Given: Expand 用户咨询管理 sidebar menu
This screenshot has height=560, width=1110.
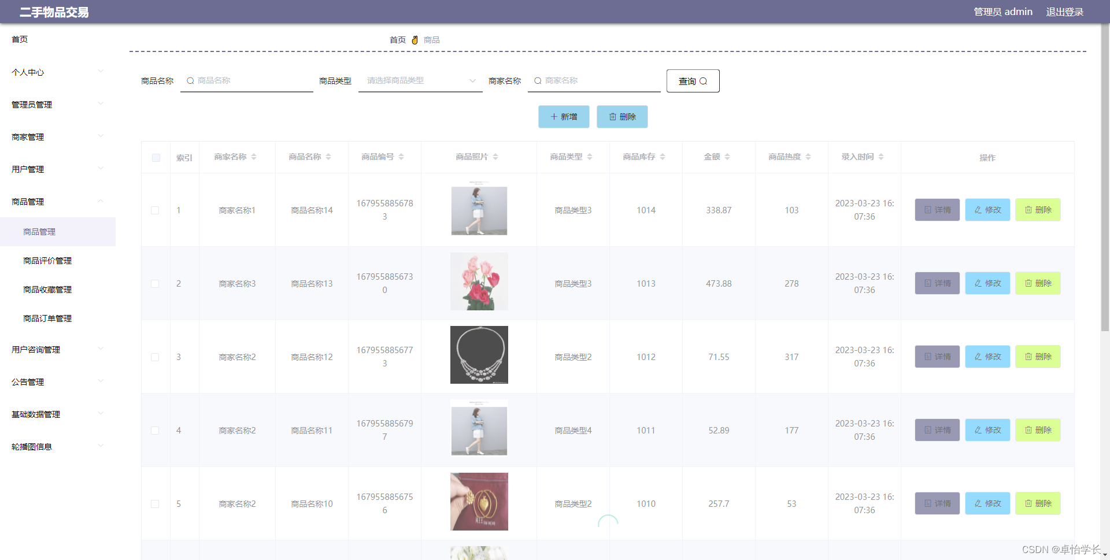Looking at the screenshot, I should coord(58,350).
